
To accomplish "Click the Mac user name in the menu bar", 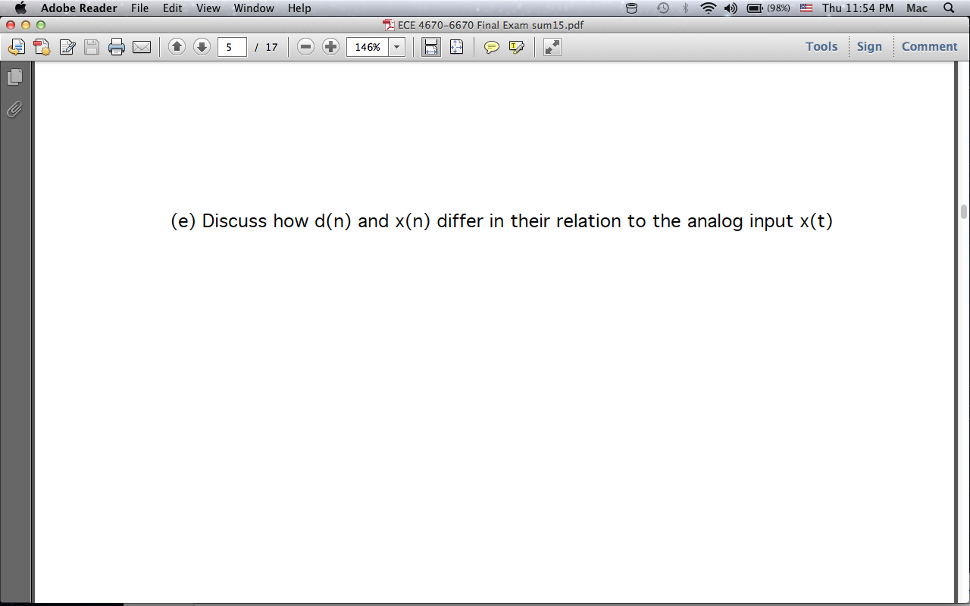I will 917,8.
